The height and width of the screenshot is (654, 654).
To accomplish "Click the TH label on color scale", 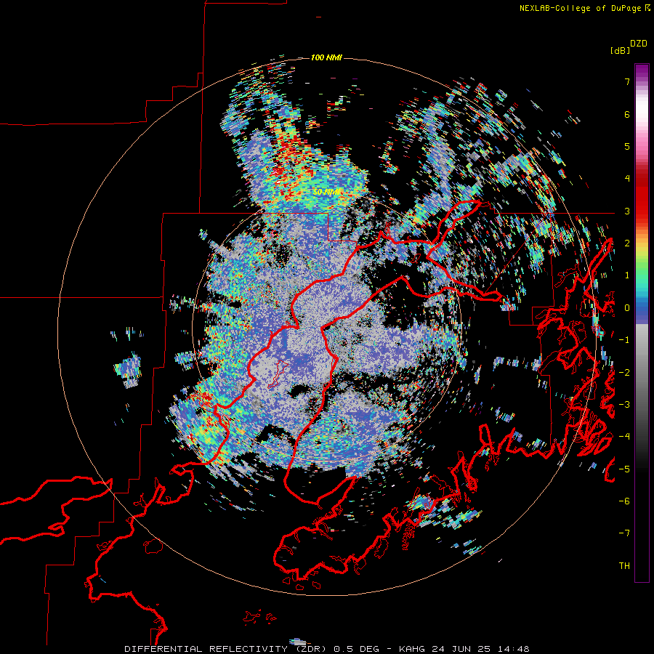I will coord(624,566).
